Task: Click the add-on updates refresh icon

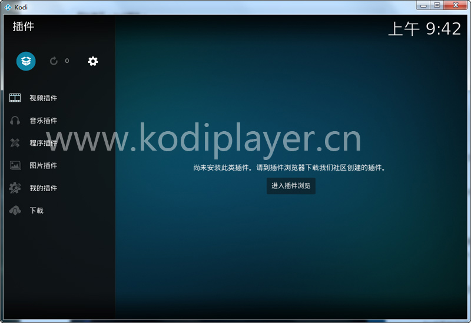Action: pyautogui.click(x=54, y=61)
